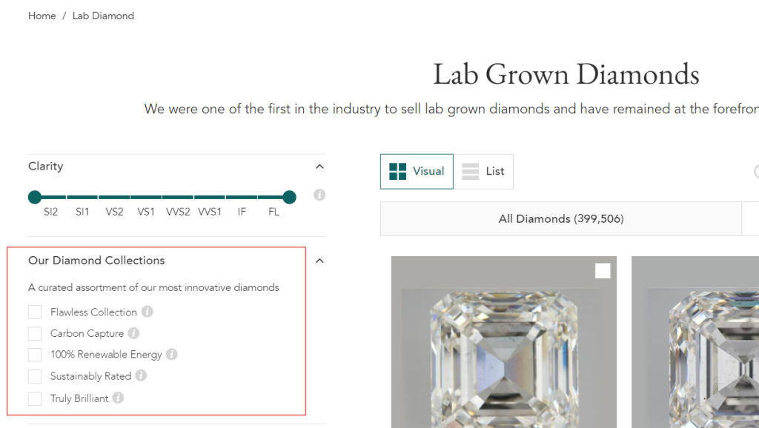The height and width of the screenshot is (428, 759).
Task: Click the Visual grid view icon
Action: click(x=398, y=172)
